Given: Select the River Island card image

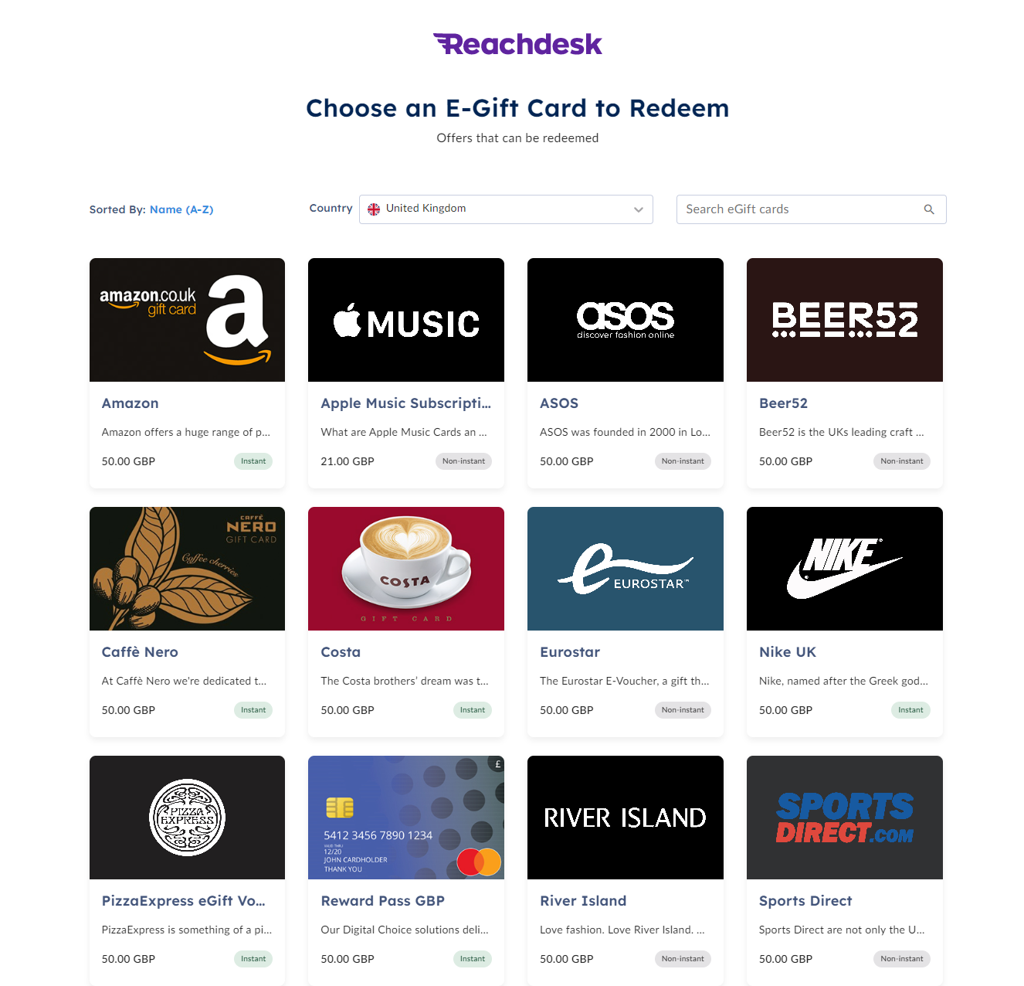Looking at the screenshot, I should coord(626,818).
